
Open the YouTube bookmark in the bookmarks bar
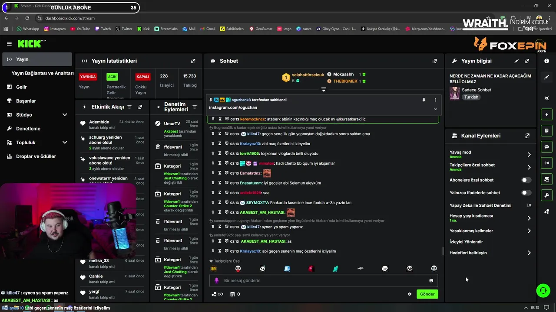click(x=80, y=29)
